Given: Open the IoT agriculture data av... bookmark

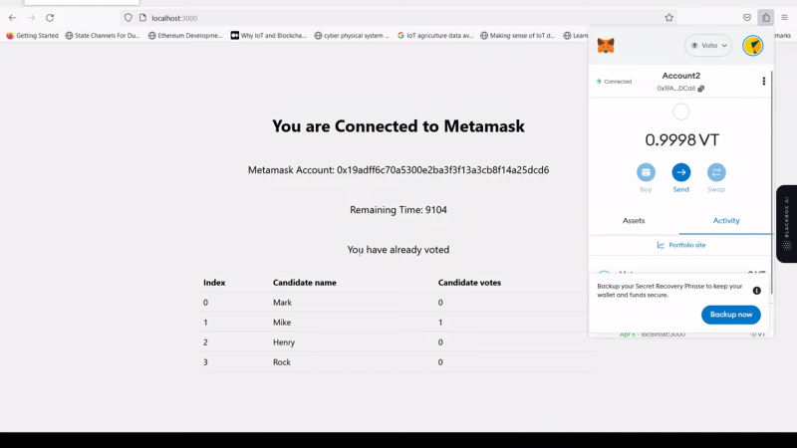Looking at the screenshot, I should 435,36.
